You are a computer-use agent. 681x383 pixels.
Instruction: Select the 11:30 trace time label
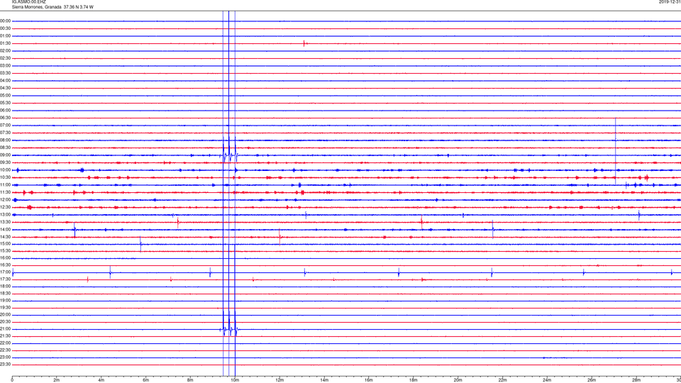click(5, 192)
